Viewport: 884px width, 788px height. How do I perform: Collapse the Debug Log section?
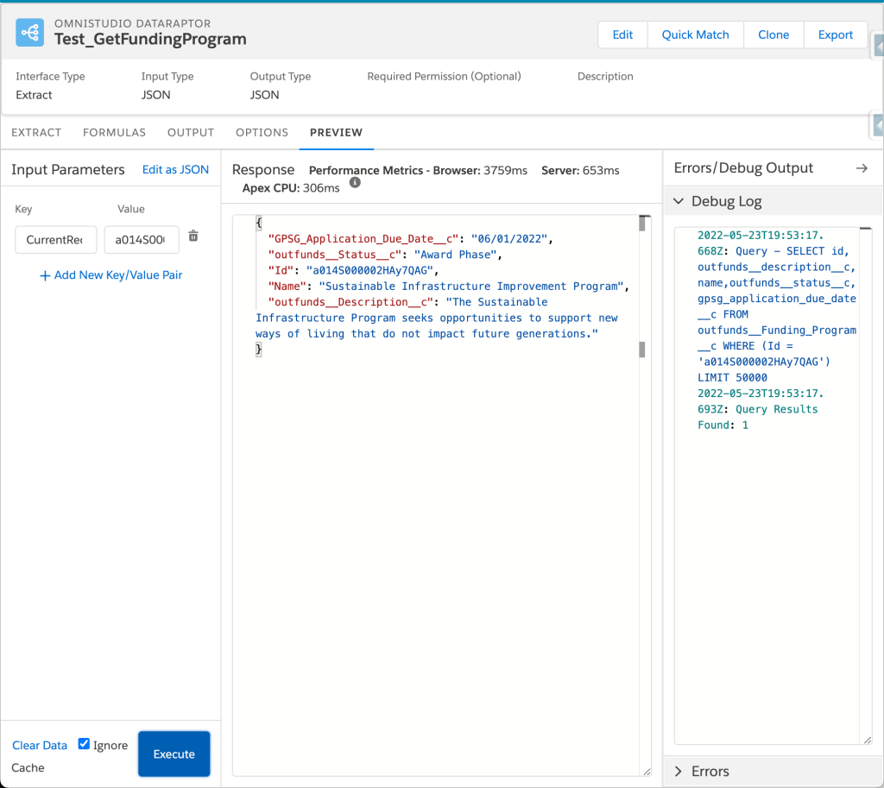click(x=679, y=201)
